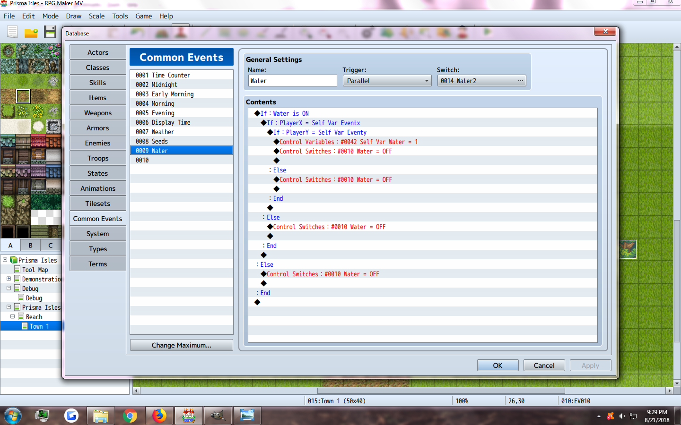Screen dimensions: 681x425
Task: Switch to the Tilesets database tab
Action: [x=98, y=204]
